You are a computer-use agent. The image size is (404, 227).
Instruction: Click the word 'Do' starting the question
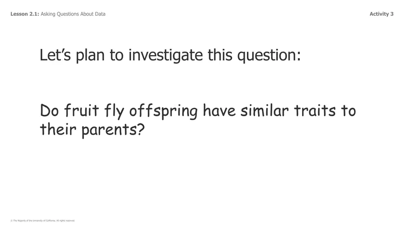(49, 111)
